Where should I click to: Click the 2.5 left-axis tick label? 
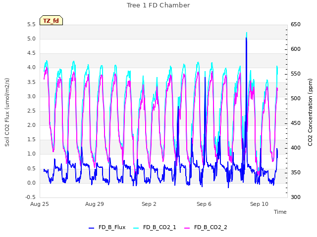click(x=31, y=111)
